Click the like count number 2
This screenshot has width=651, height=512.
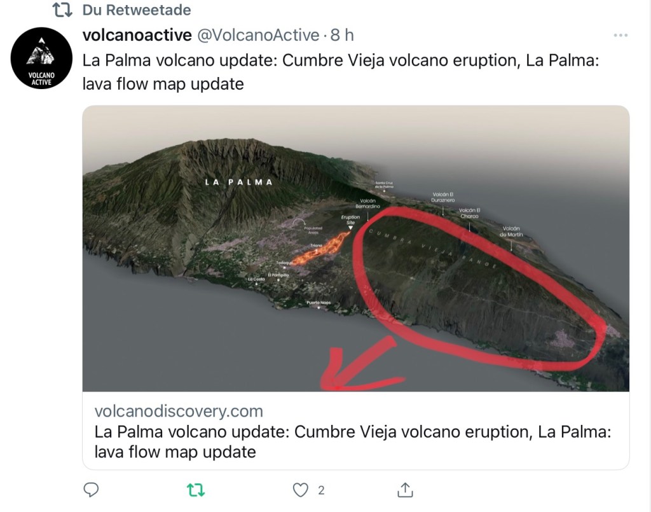(x=321, y=490)
